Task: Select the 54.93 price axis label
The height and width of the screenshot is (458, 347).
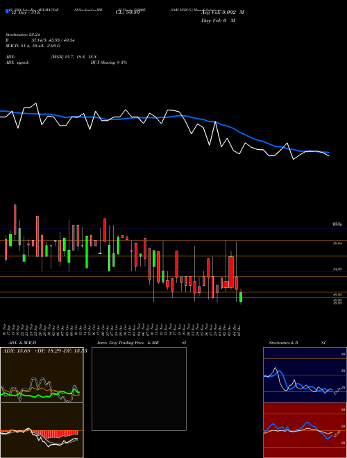Action: (337, 269)
